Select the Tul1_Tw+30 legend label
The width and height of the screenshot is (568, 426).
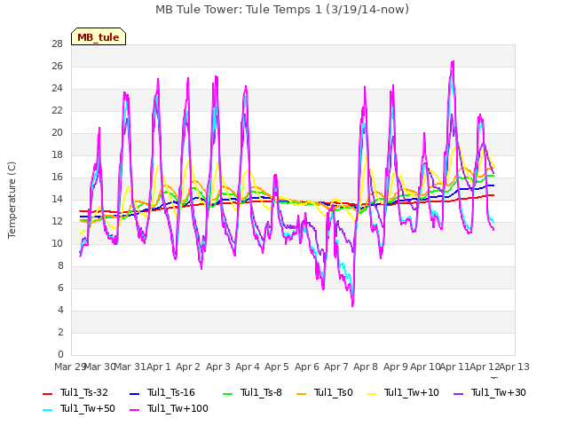click(499, 392)
